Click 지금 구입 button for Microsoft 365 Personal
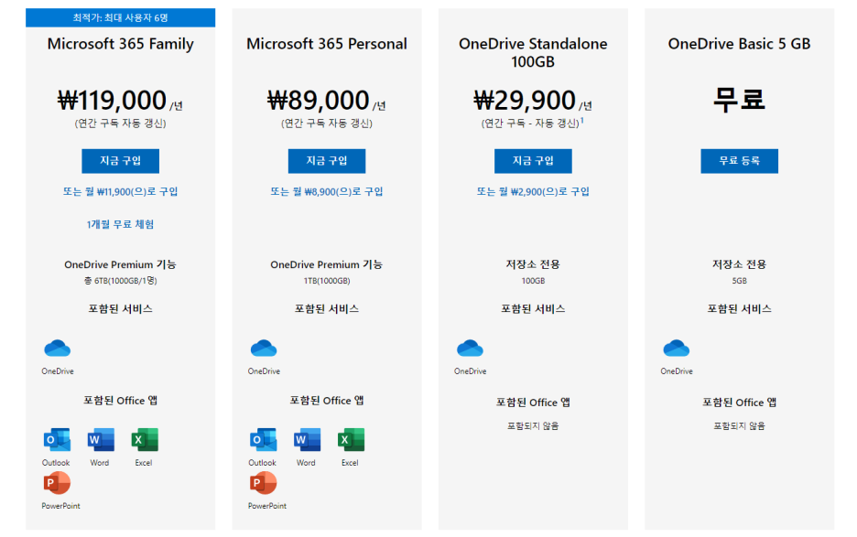 (327, 161)
